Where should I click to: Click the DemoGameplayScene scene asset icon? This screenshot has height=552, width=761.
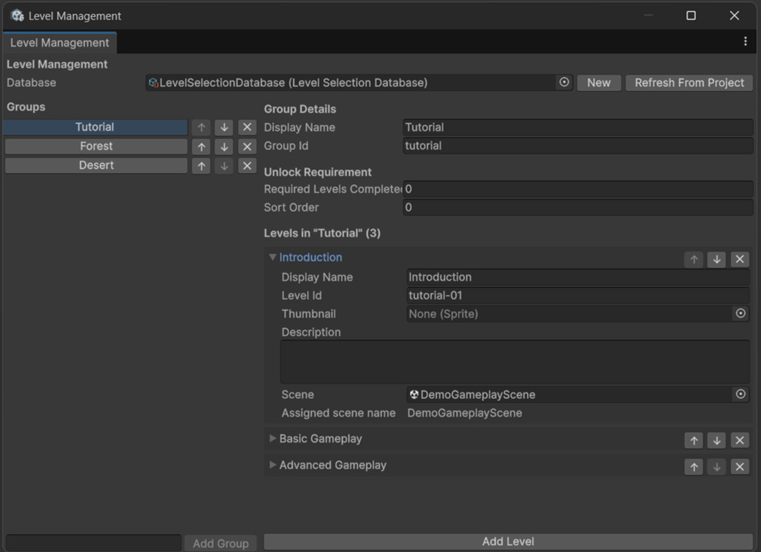coord(414,395)
